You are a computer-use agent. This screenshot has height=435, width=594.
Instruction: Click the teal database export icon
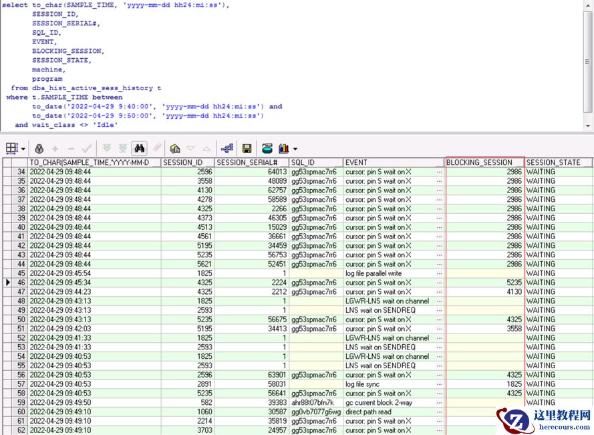coord(267,148)
